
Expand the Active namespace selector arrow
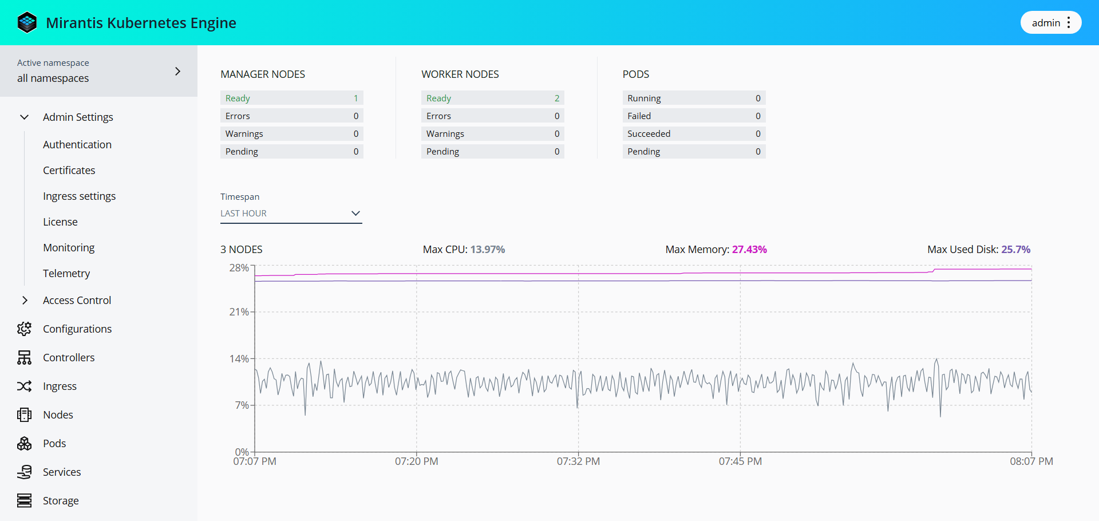[x=177, y=71]
